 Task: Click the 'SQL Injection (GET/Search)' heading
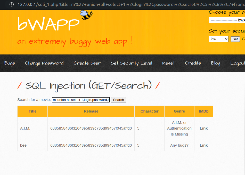click(89, 86)
